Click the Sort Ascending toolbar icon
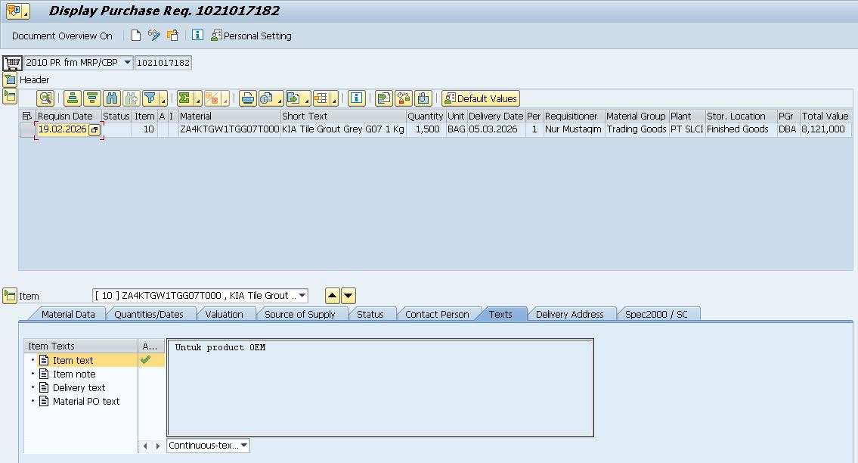 pyautogui.click(x=73, y=98)
